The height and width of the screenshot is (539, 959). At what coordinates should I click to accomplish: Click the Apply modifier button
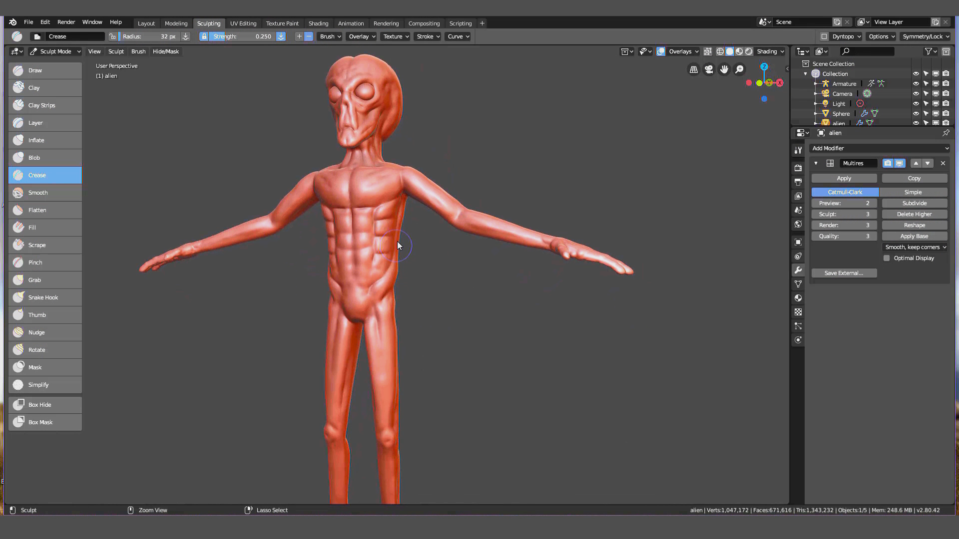(x=844, y=178)
